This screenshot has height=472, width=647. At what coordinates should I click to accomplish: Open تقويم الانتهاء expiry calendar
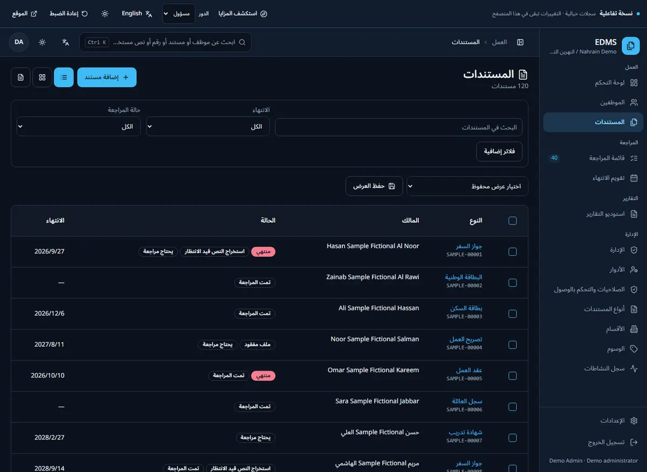point(593,177)
